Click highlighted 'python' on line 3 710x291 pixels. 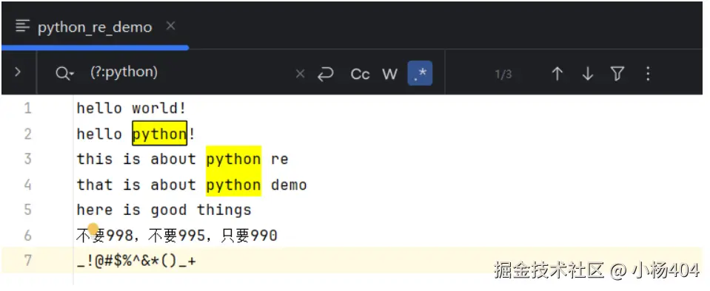pyautogui.click(x=234, y=159)
